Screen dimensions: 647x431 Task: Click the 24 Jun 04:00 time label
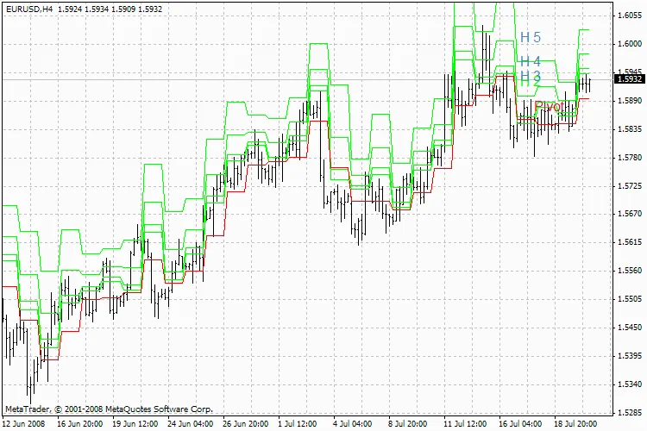(x=191, y=424)
